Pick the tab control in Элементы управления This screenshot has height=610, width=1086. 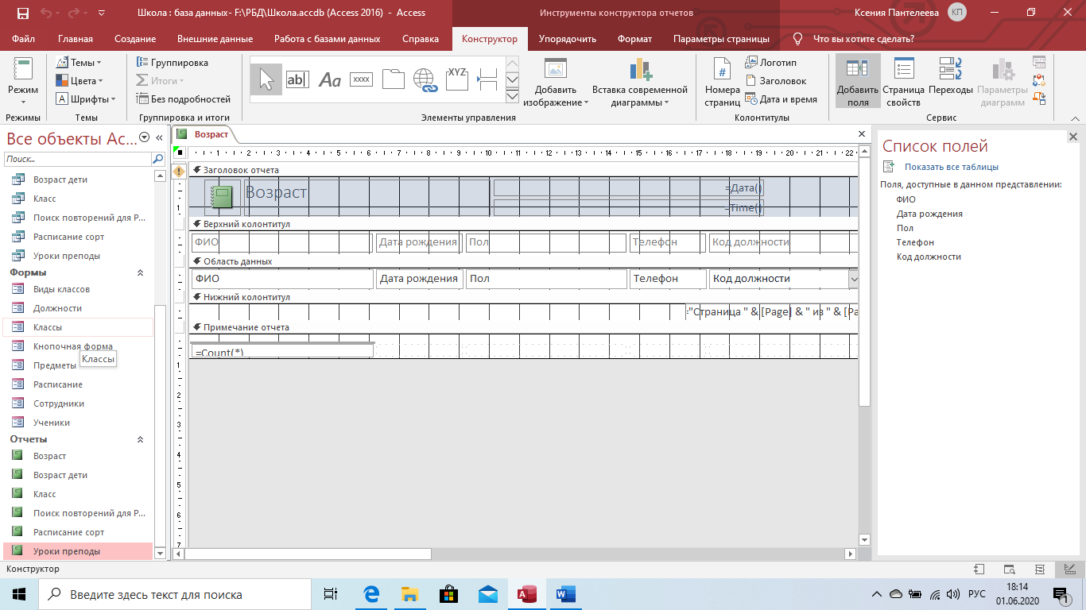coord(393,79)
